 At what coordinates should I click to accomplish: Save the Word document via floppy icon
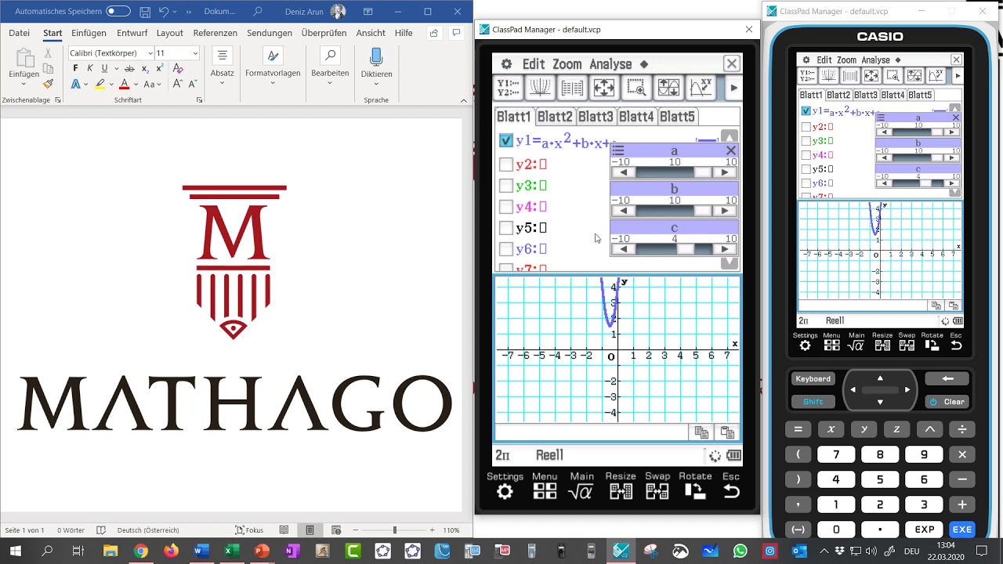145,12
